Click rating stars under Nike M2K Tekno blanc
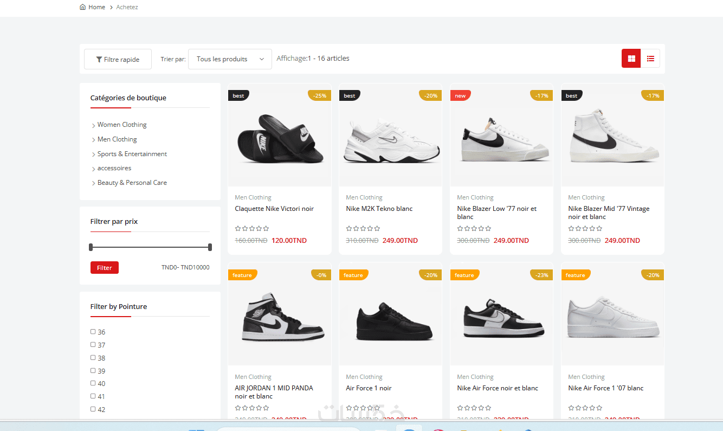Image resolution: width=723 pixels, height=431 pixels. [363, 229]
